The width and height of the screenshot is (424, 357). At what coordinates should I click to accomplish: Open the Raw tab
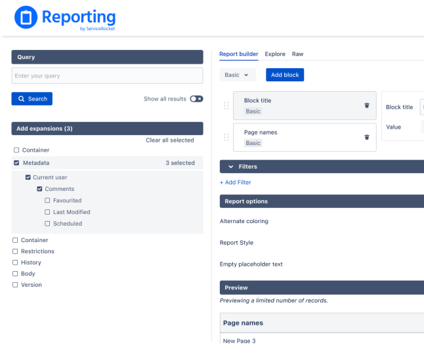[297, 54]
